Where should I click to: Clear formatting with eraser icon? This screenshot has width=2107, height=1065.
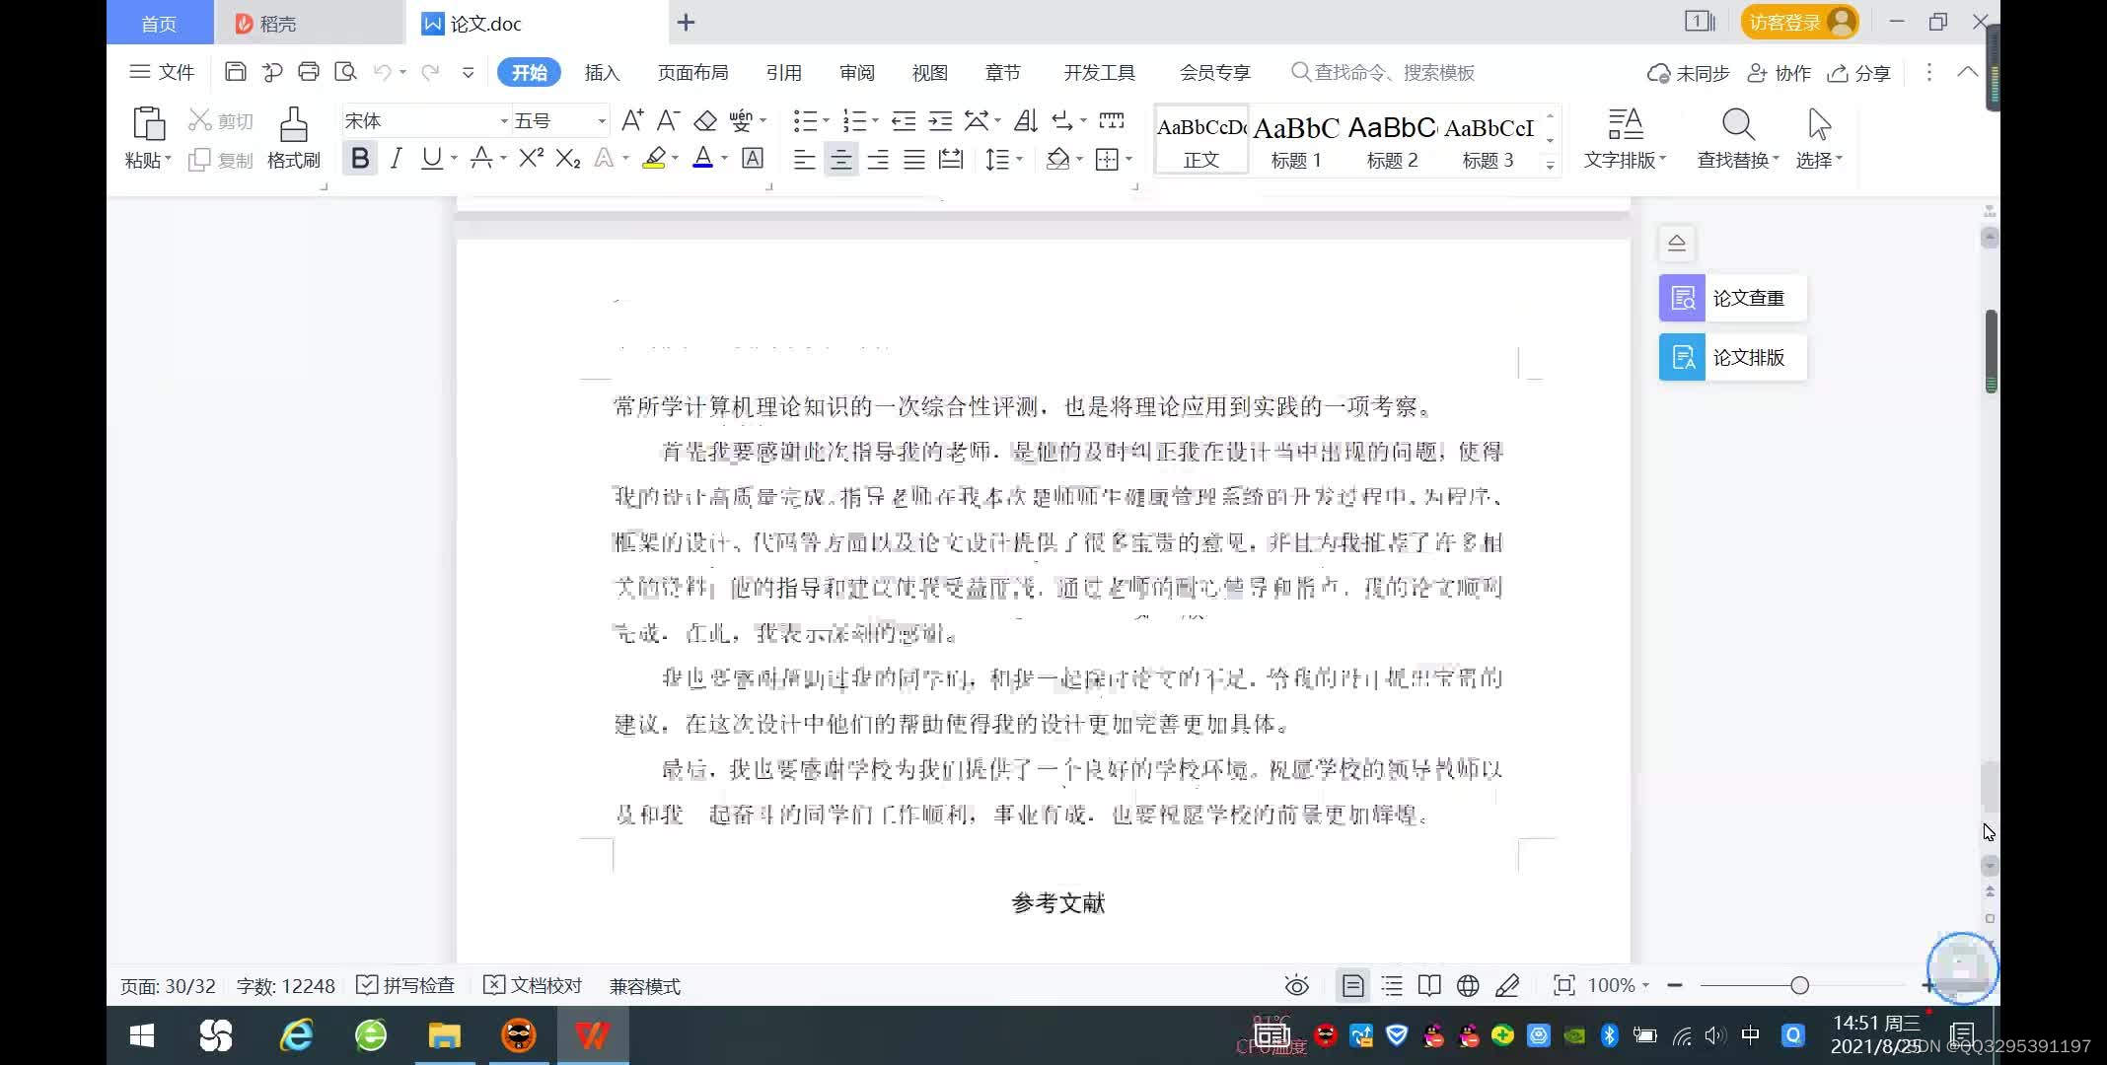(705, 120)
